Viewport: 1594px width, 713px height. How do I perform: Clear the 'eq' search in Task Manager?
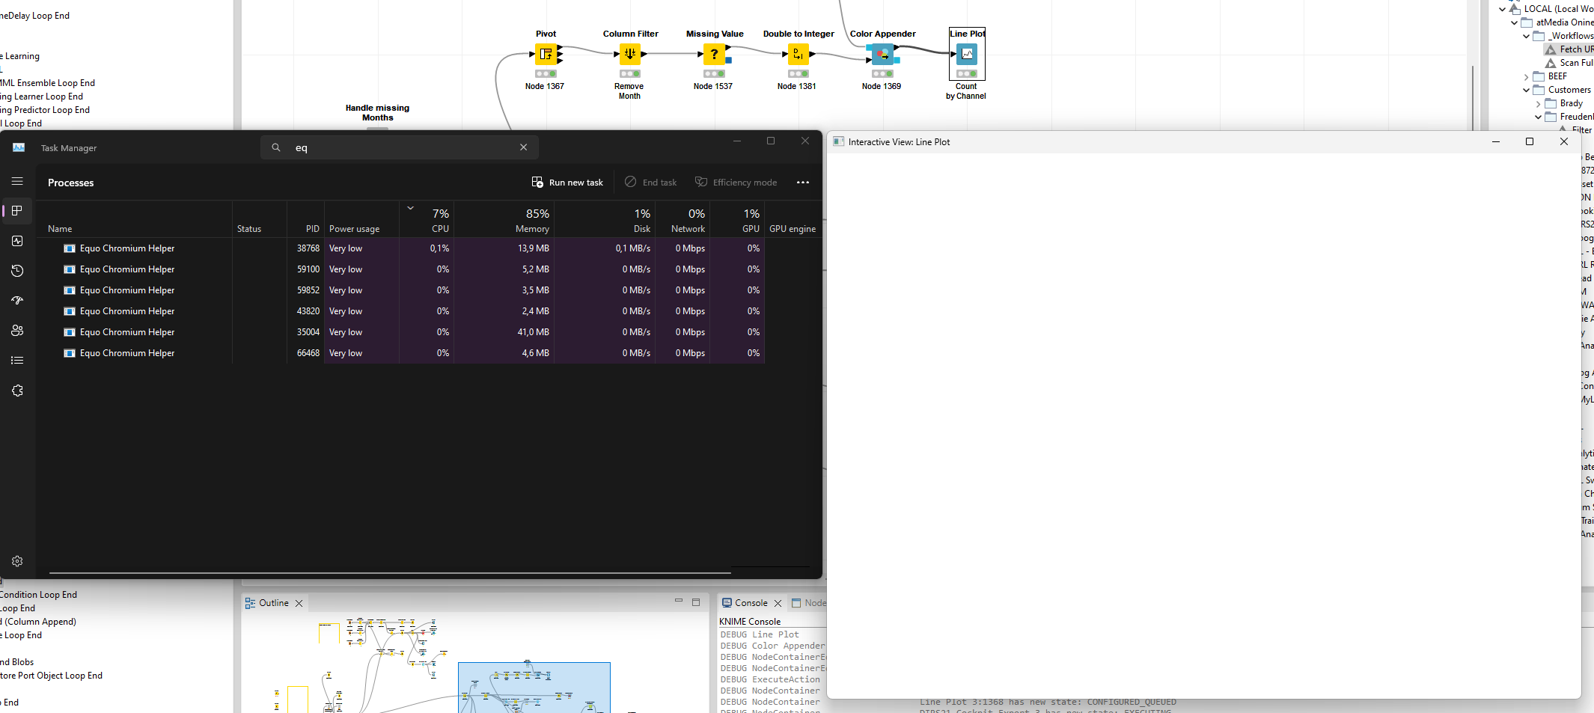523,147
